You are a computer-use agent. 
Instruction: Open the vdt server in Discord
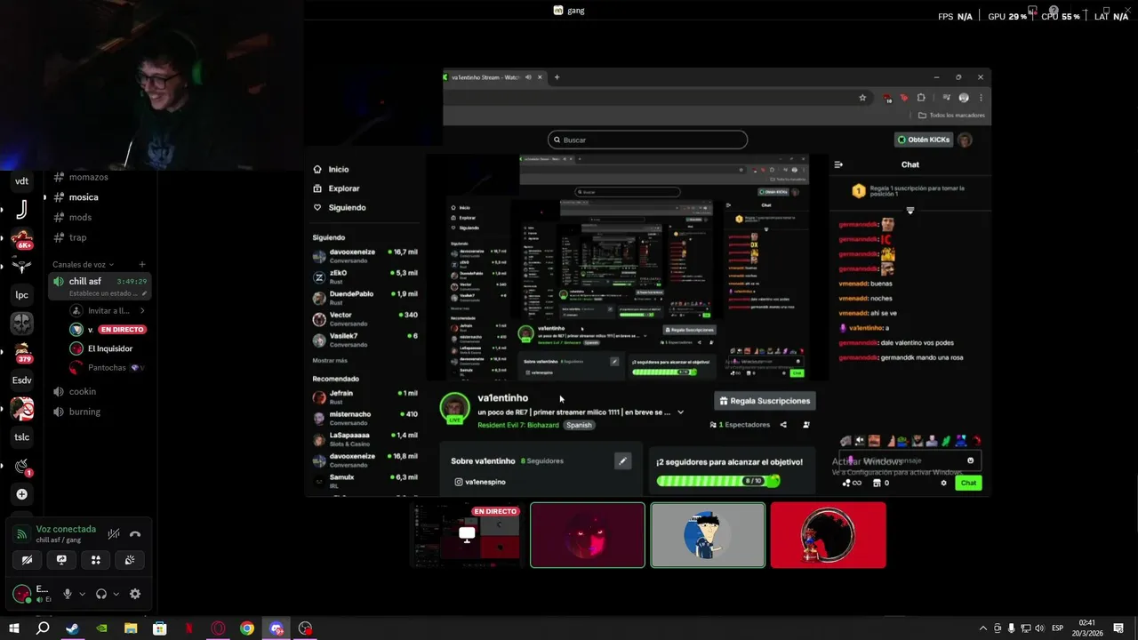[x=21, y=181]
